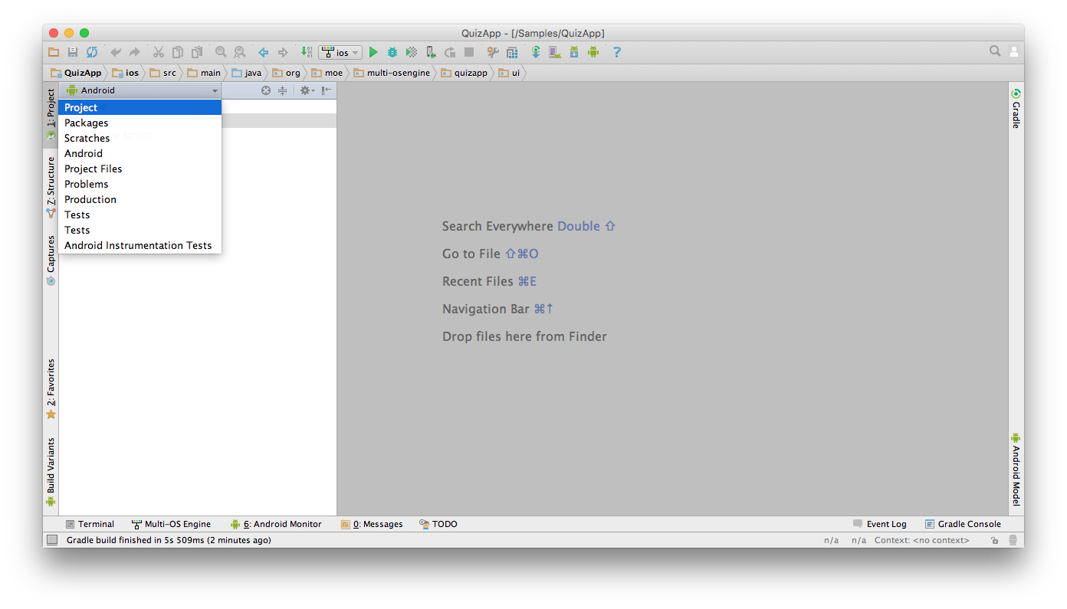1067x609 pixels.
Task: Click Scroll from Source target icon
Action: point(266,90)
